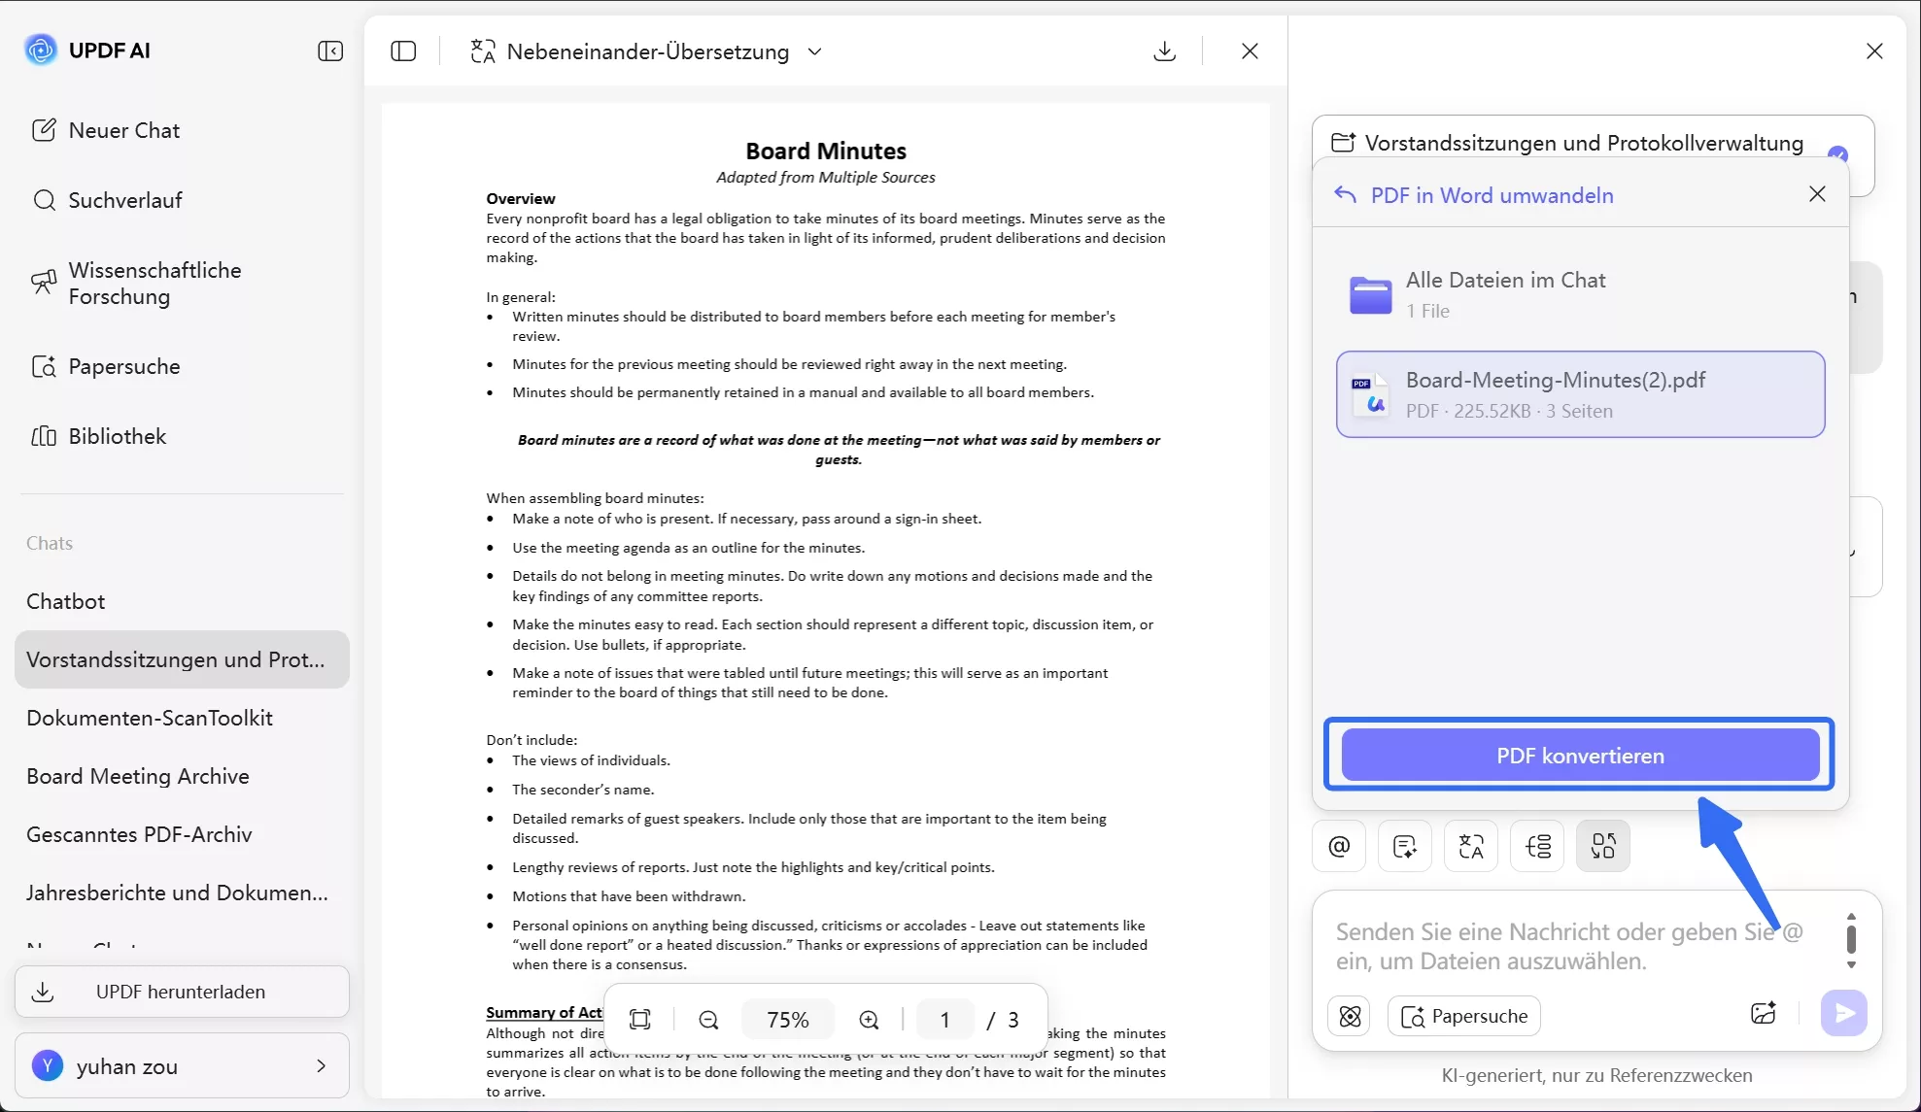Viewport: 1921px width, 1112px height.
Task: Open the Bibliothek section
Action: point(117,436)
